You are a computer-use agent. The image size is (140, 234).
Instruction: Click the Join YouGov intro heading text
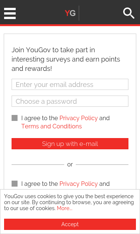tap(66, 59)
